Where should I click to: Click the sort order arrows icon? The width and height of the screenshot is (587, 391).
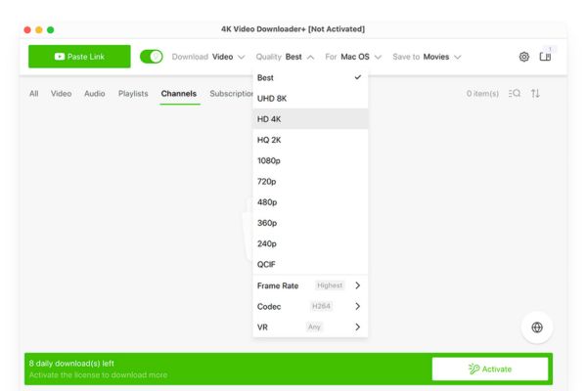coord(535,93)
